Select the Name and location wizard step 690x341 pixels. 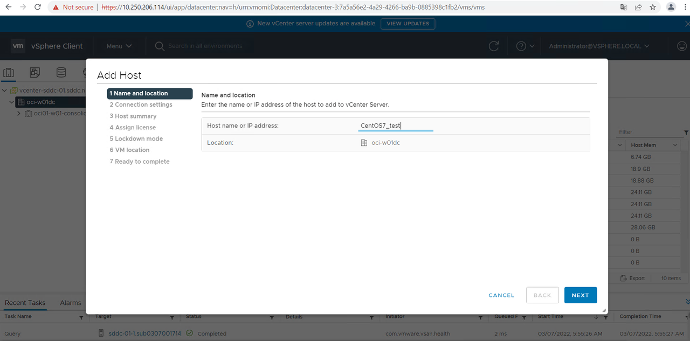pyautogui.click(x=149, y=94)
